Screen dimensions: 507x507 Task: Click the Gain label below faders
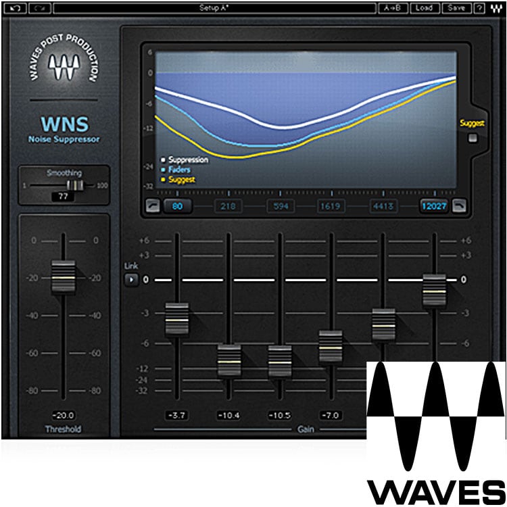[x=306, y=429]
